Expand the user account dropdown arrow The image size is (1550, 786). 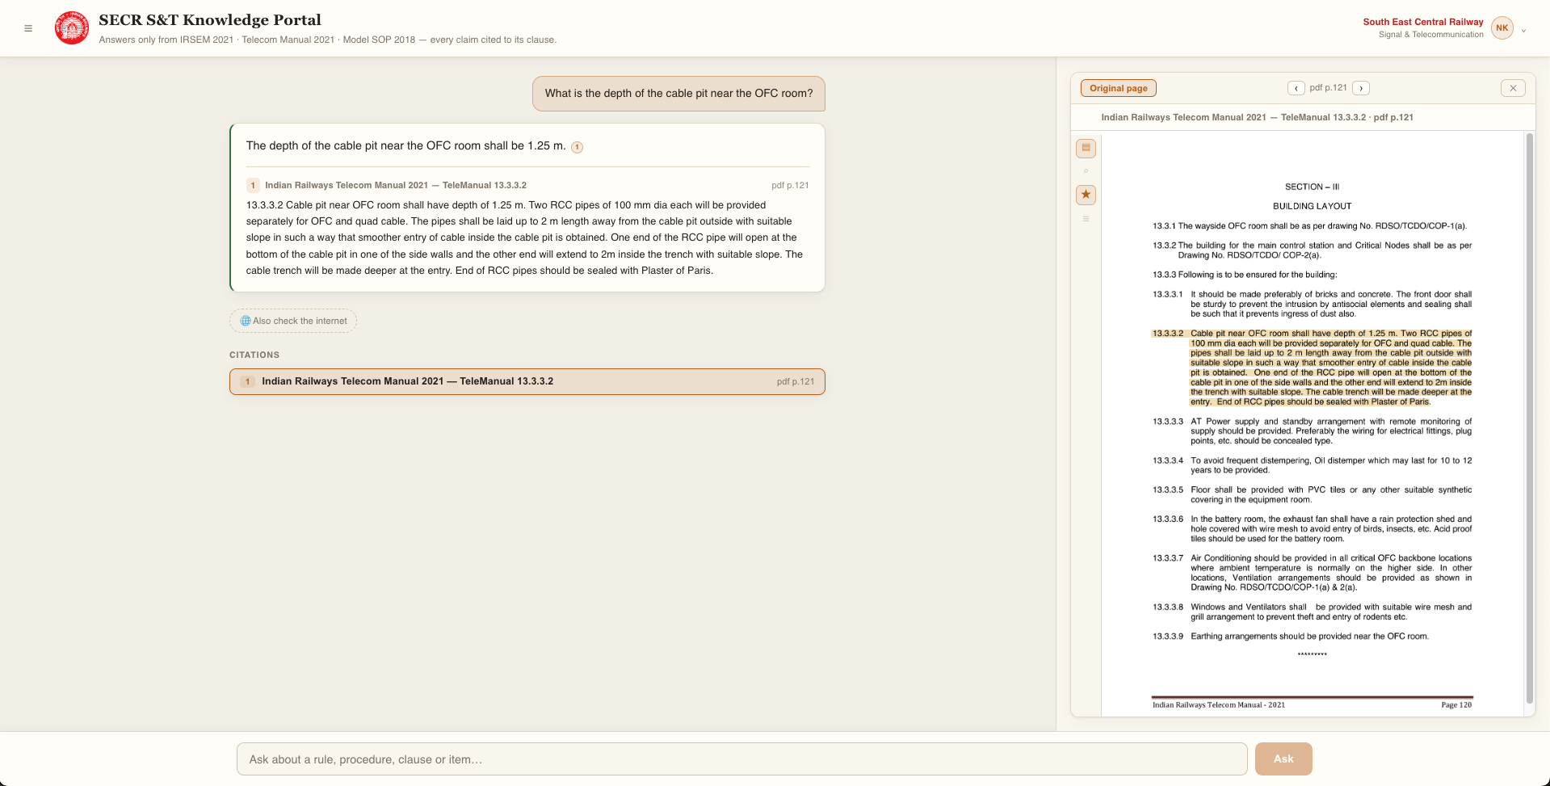click(x=1523, y=31)
